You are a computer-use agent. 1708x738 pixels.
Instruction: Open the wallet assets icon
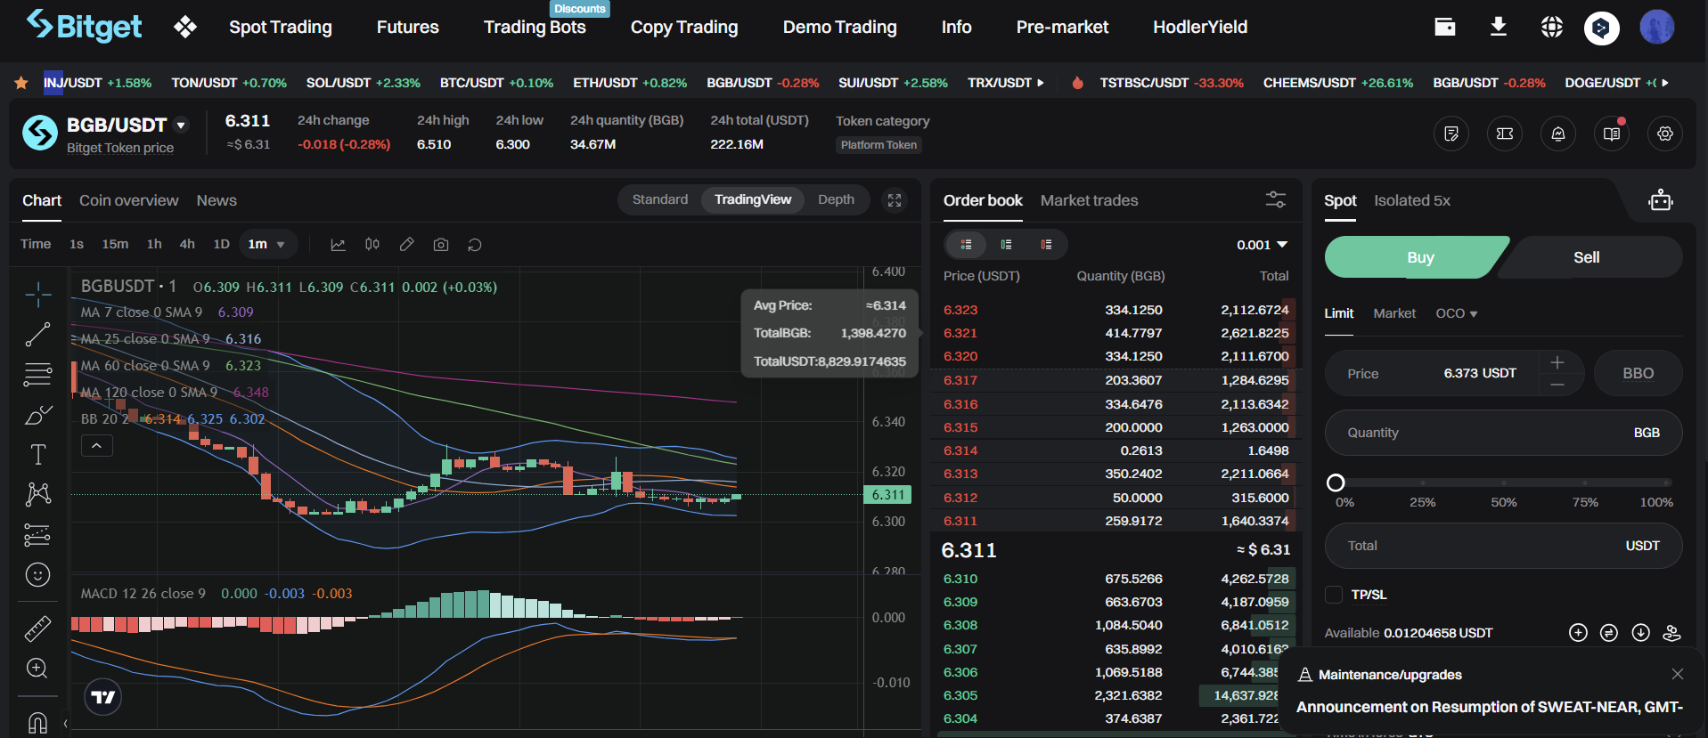click(x=1445, y=27)
